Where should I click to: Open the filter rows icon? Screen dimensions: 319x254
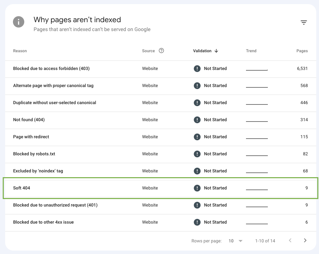pyautogui.click(x=304, y=23)
